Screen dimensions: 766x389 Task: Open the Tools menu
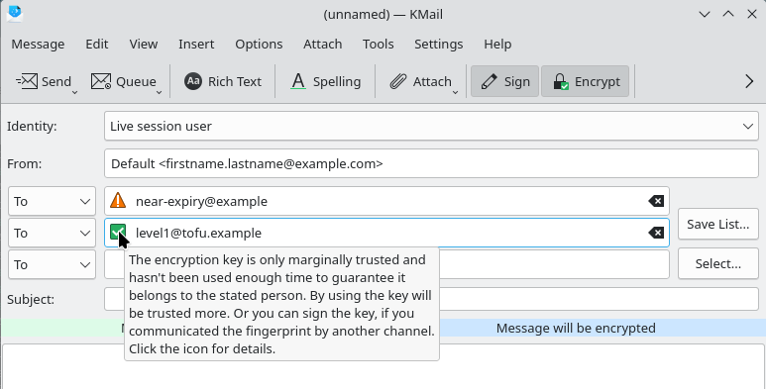coord(379,44)
